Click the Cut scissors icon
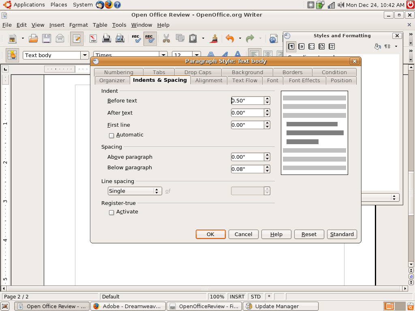 [x=166, y=38]
